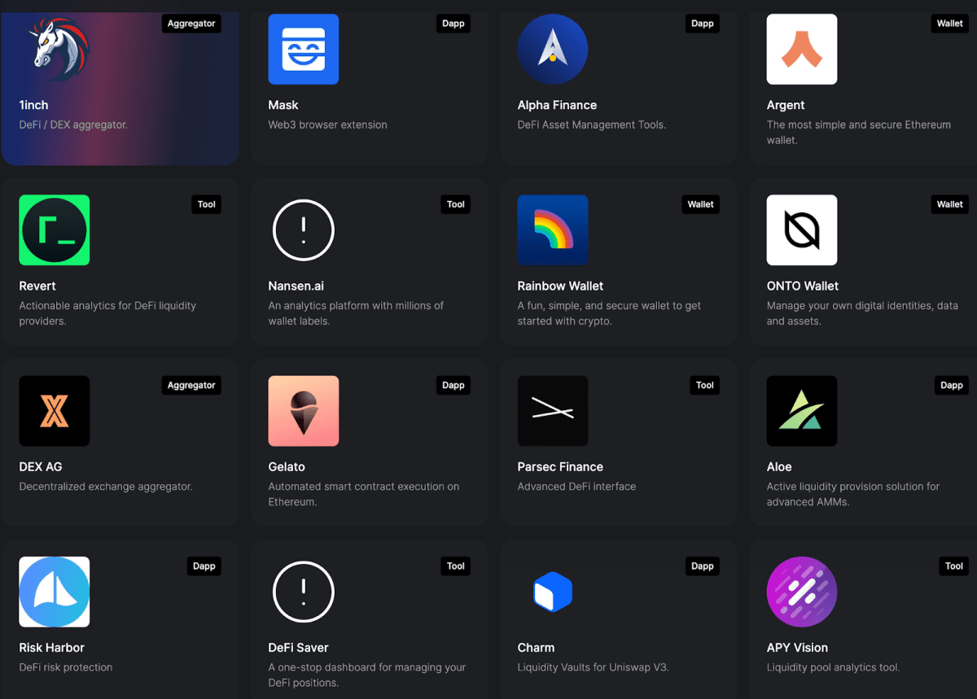Click the text 'DeFi / DEX aggregator.'
Viewport: 977px width, 699px height.
click(x=74, y=125)
